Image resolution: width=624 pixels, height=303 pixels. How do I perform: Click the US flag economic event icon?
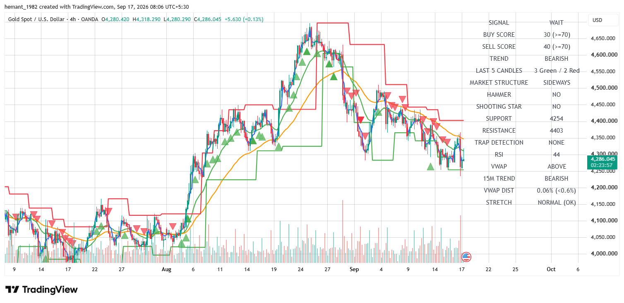click(466, 257)
